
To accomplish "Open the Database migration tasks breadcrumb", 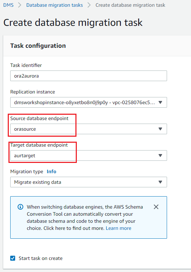I will click(x=55, y=5).
